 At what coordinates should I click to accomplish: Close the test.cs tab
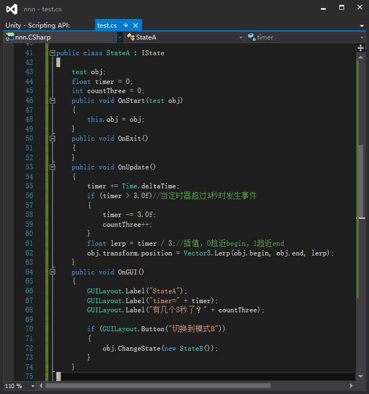tap(136, 25)
